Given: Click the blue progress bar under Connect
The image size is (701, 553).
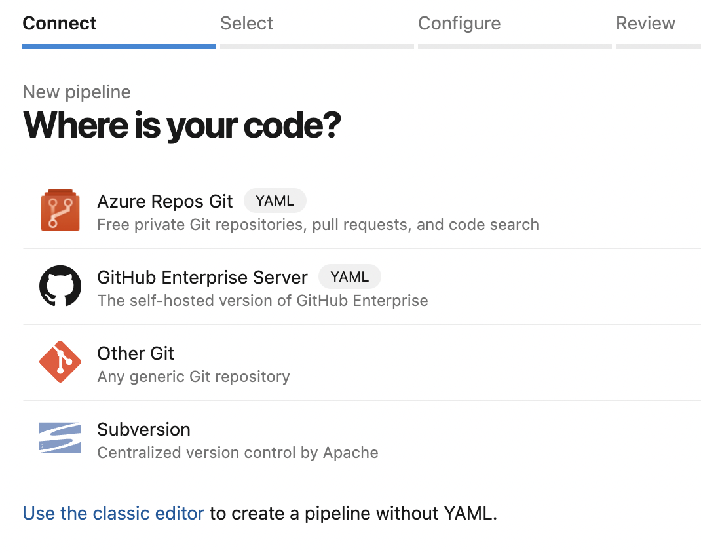Looking at the screenshot, I should 119,47.
